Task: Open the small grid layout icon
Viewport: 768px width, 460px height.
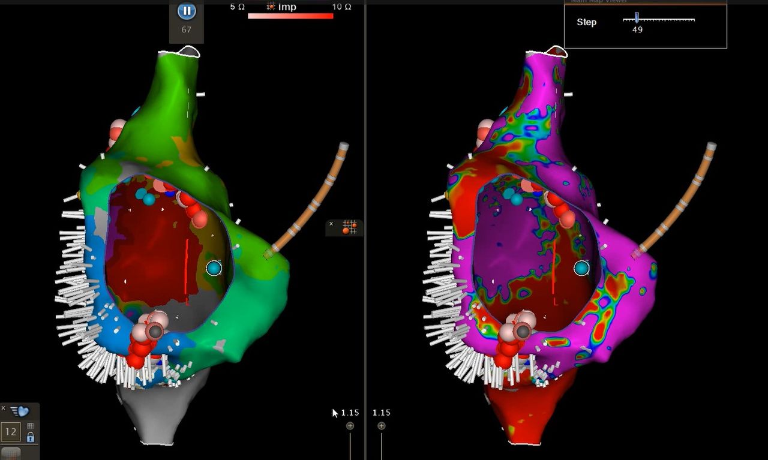Action: click(x=31, y=426)
